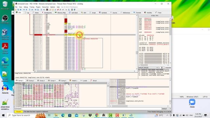Open the Symbols tab
The width and height of the screenshot is (210, 118).
103,12
